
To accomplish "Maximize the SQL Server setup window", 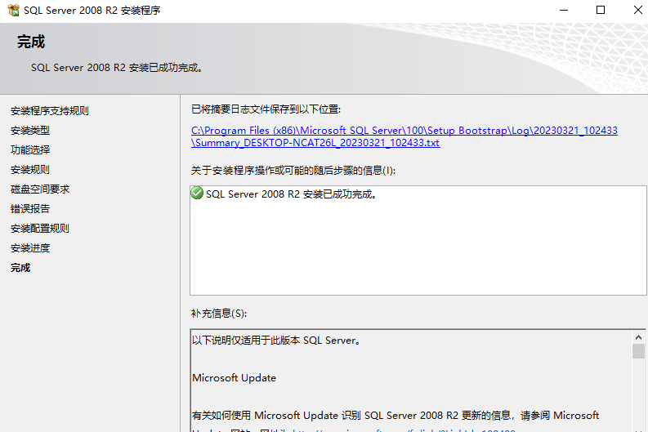I will pyautogui.click(x=601, y=11).
